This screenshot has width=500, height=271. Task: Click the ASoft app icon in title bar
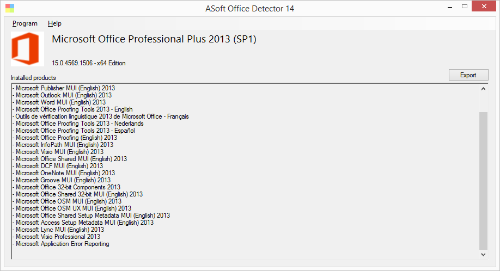(9, 9)
